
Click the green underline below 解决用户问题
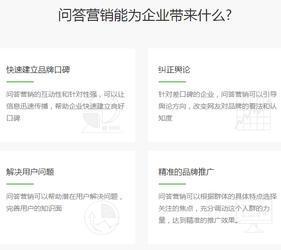[20, 184]
